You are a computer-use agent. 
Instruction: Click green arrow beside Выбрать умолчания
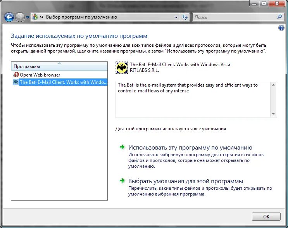click(x=122, y=180)
